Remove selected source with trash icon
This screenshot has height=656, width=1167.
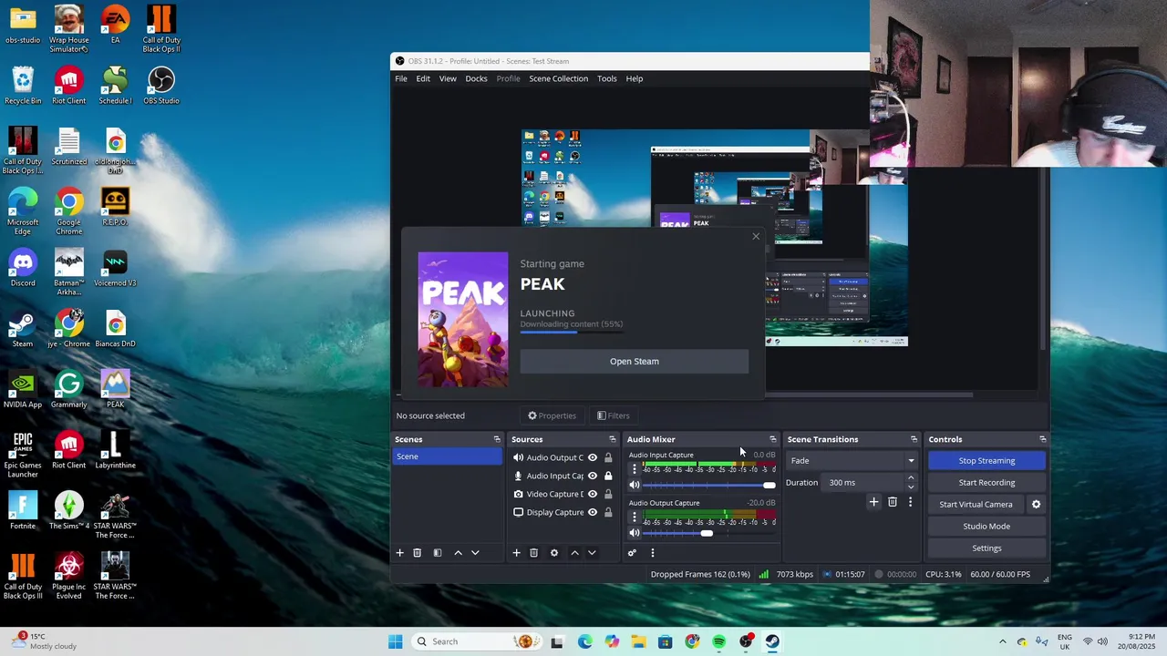click(x=534, y=553)
